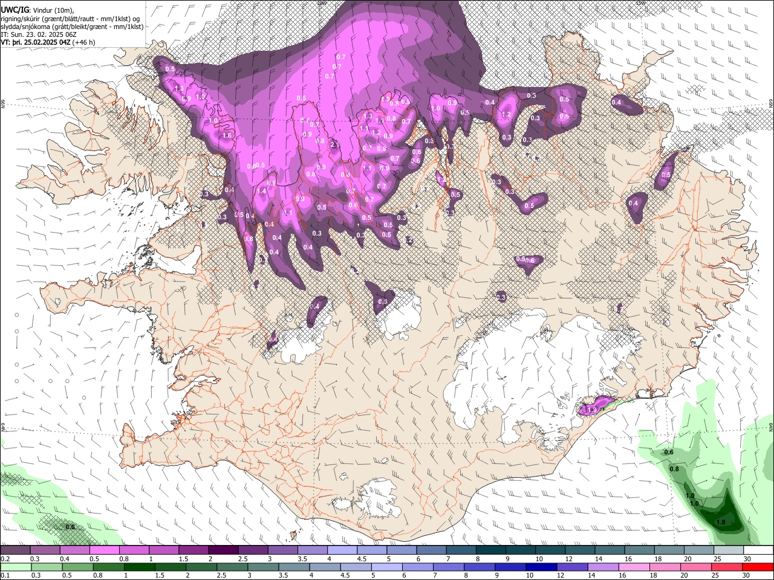
Task: Click the 'slydda/snjókoma' legend description line
Action: click(x=72, y=27)
